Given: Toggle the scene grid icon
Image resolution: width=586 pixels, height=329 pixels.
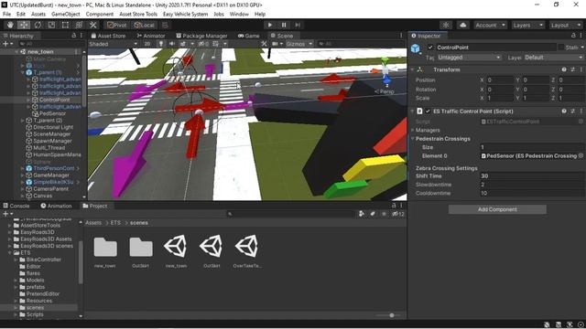Looking at the screenshot, I should pyautogui.click(x=216, y=44).
